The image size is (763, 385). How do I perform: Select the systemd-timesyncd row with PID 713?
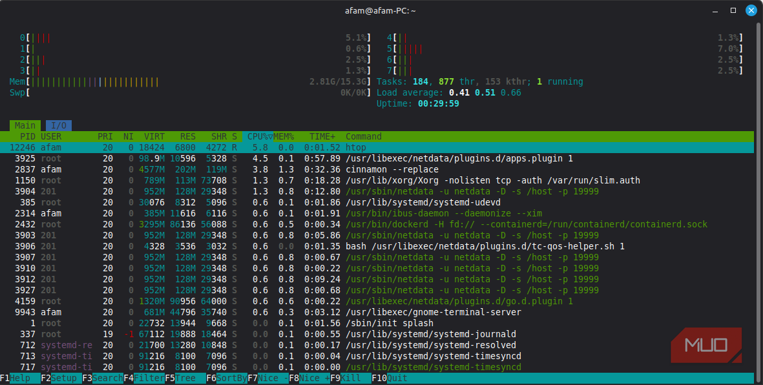coord(377,357)
